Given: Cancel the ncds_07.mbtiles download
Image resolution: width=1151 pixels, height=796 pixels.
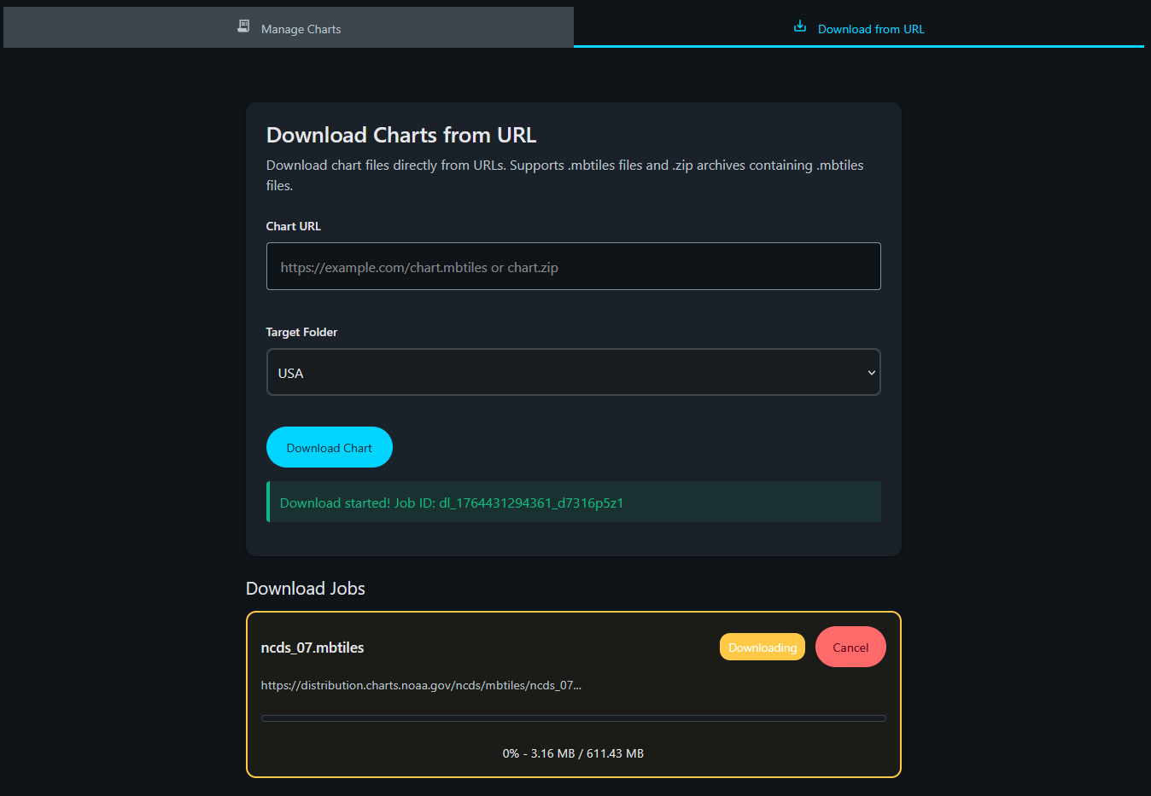Looking at the screenshot, I should click(x=850, y=648).
